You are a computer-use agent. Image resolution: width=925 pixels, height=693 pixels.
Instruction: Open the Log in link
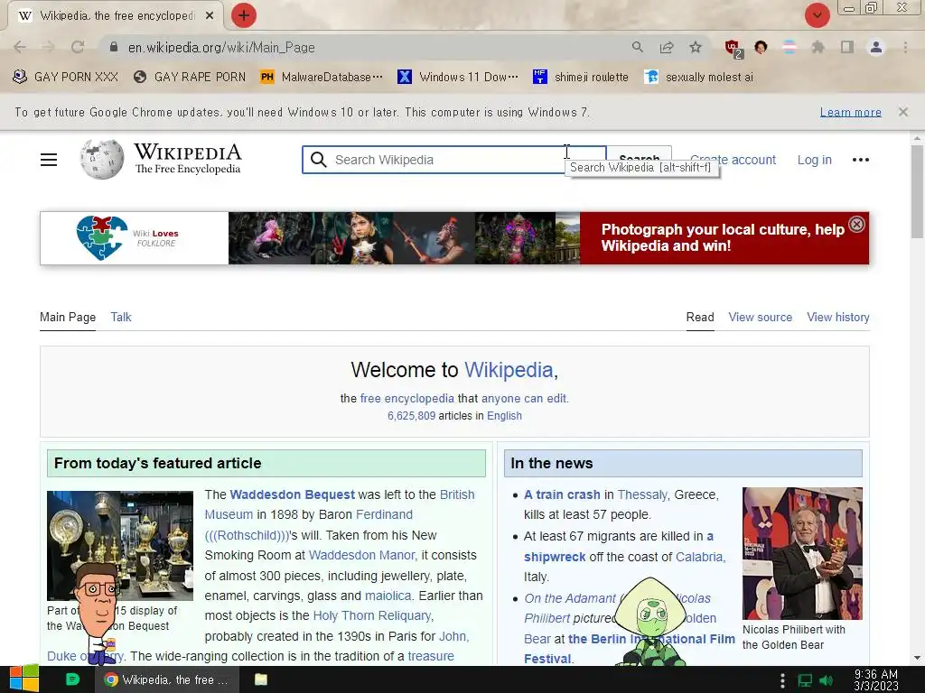[814, 160]
